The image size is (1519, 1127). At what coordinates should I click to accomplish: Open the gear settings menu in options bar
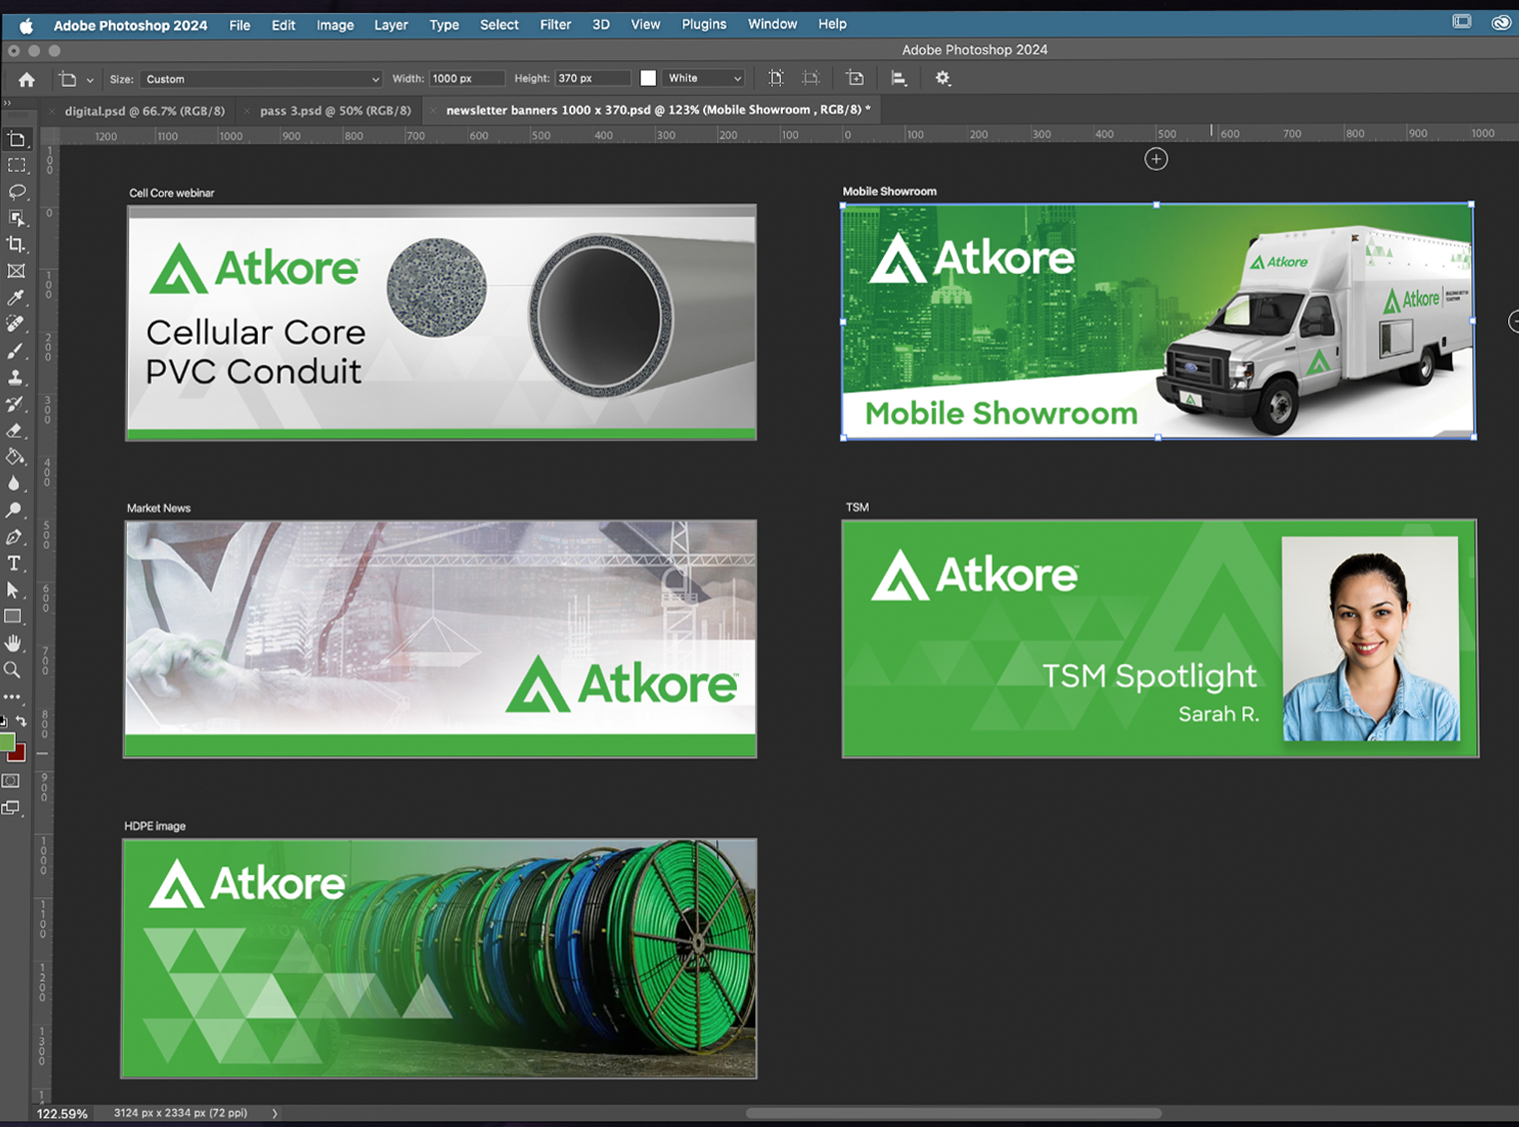tap(943, 78)
